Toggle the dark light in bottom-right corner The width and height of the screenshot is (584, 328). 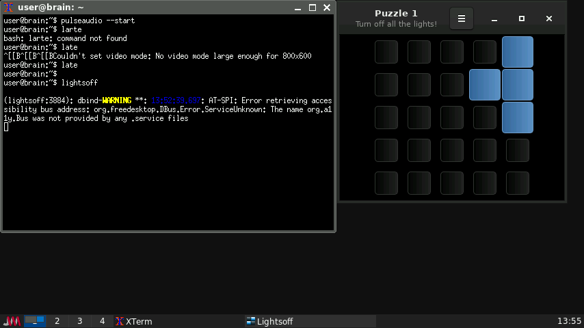pos(517,183)
